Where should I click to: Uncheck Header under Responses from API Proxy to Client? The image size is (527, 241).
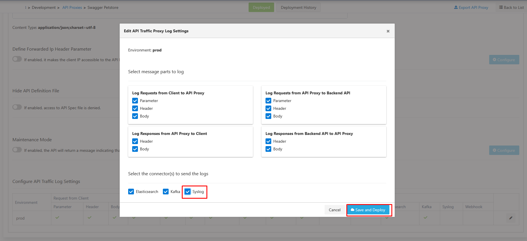(135, 141)
